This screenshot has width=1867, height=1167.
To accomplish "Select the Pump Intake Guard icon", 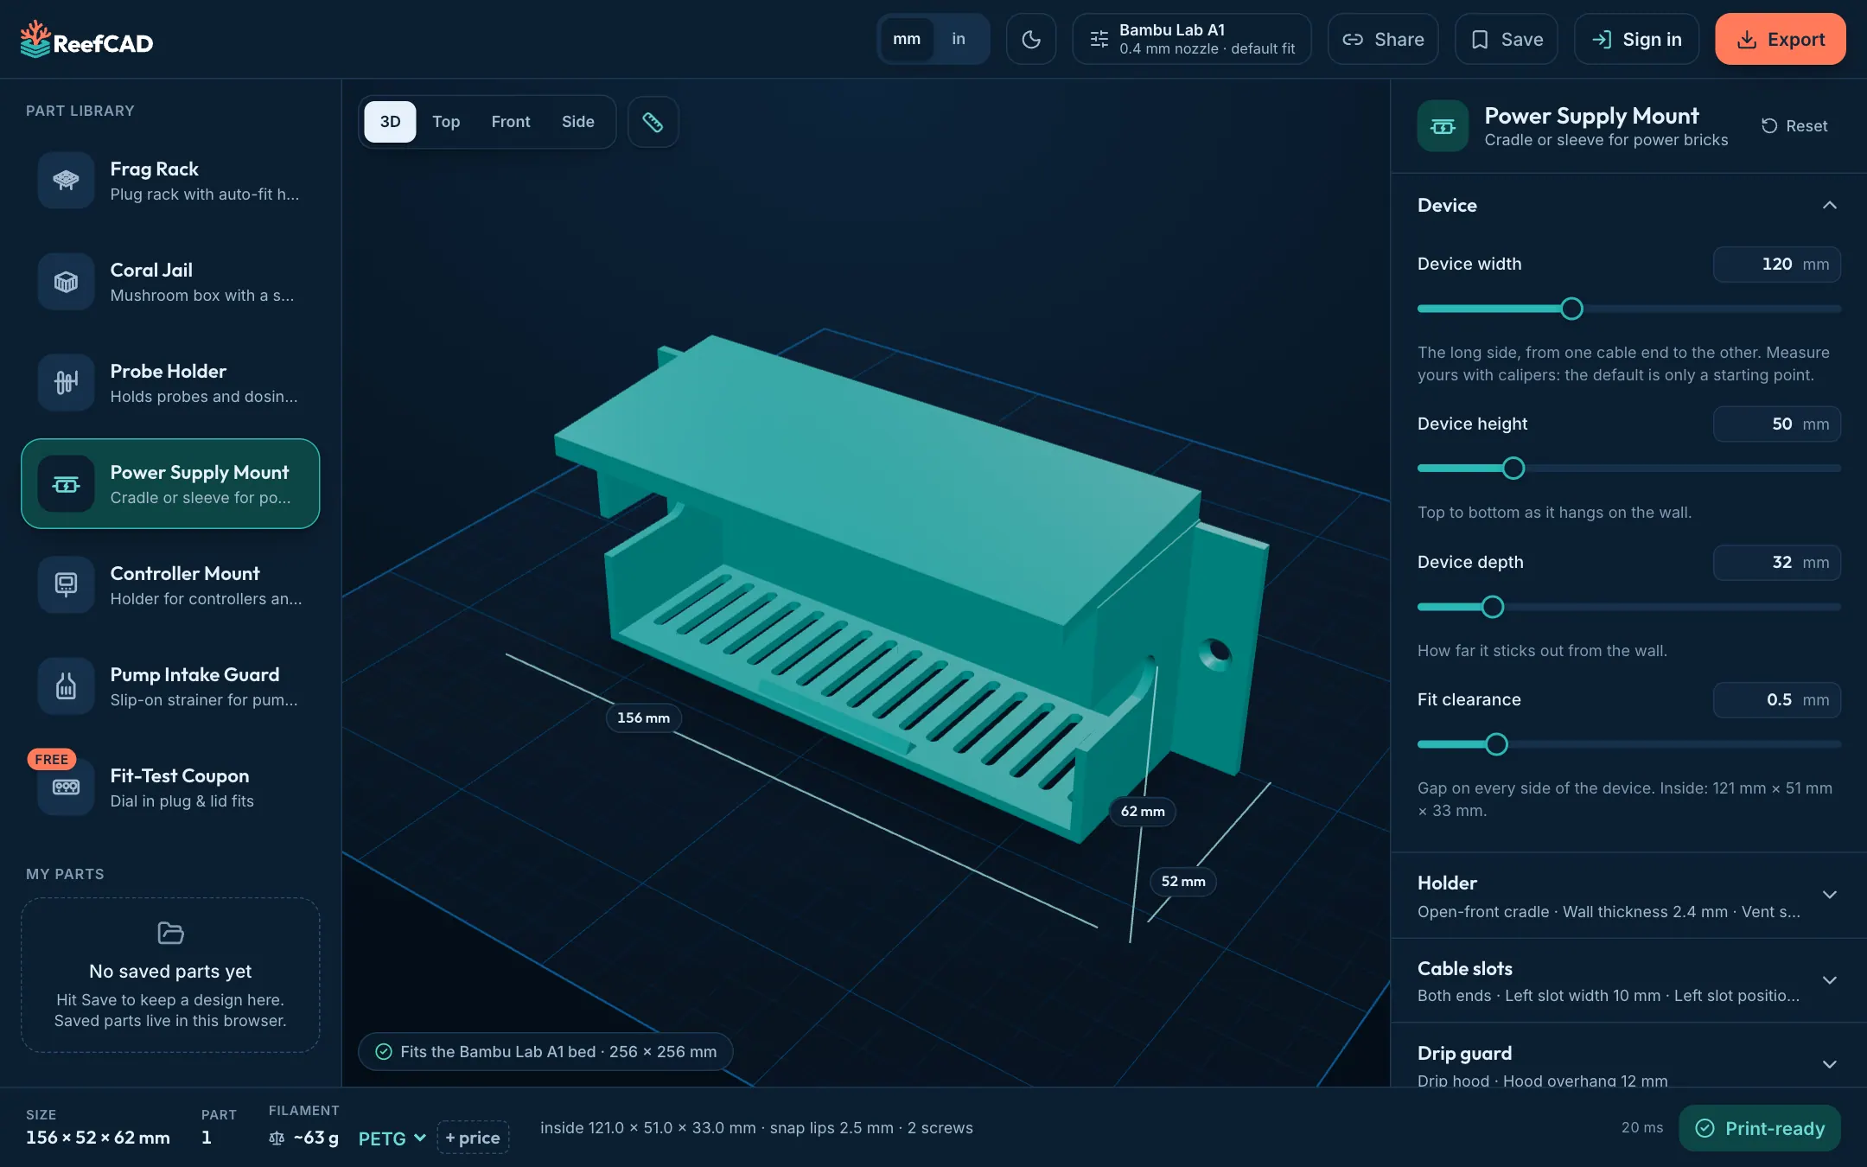I will (x=66, y=686).
